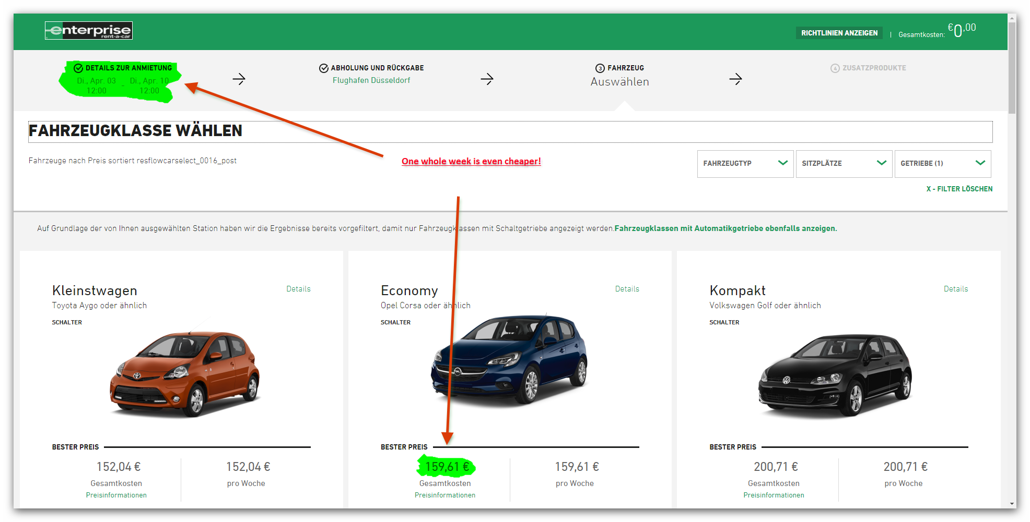Open Preisinformationen for Economy
1030x522 pixels.
(445, 495)
